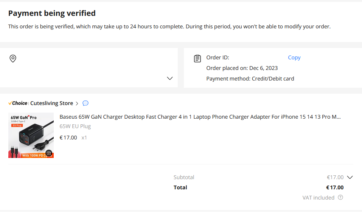The height and width of the screenshot is (212, 362).
Task: Click the arrow next to store name
Action: (x=77, y=103)
